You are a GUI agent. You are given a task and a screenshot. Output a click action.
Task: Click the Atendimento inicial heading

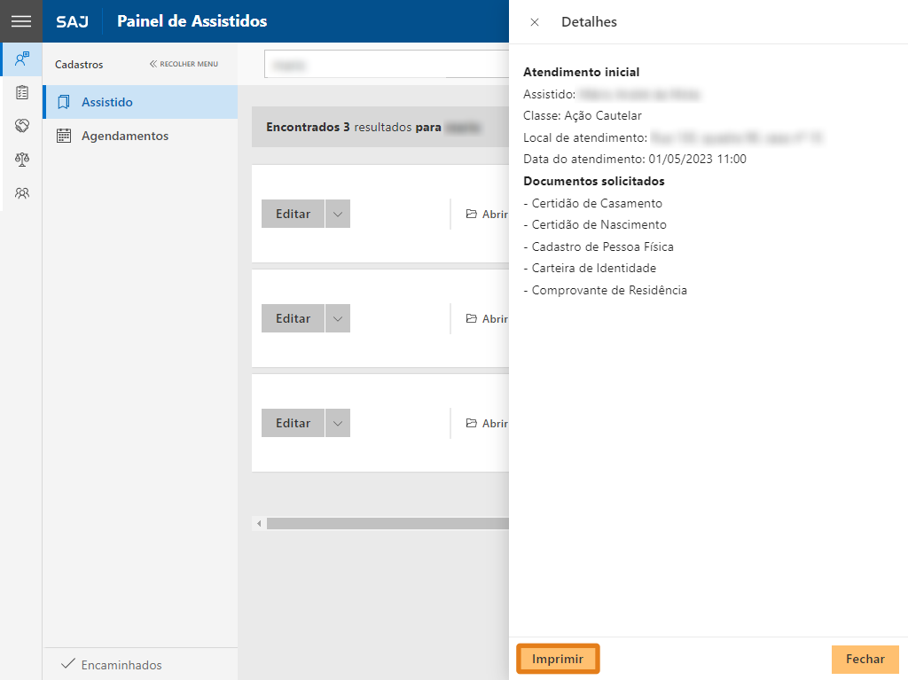coord(582,73)
